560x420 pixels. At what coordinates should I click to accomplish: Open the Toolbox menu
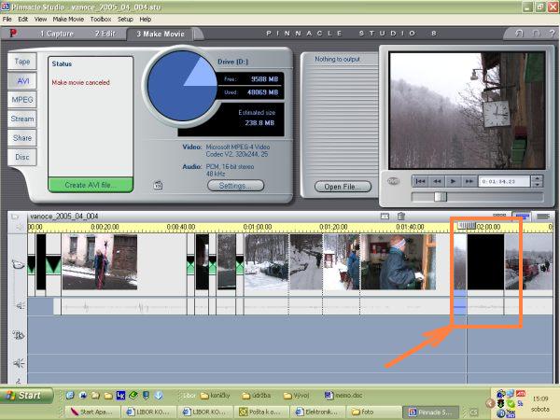[101, 19]
